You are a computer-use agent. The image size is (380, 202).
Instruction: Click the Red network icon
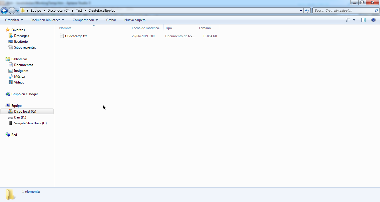pyautogui.click(x=8, y=135)
